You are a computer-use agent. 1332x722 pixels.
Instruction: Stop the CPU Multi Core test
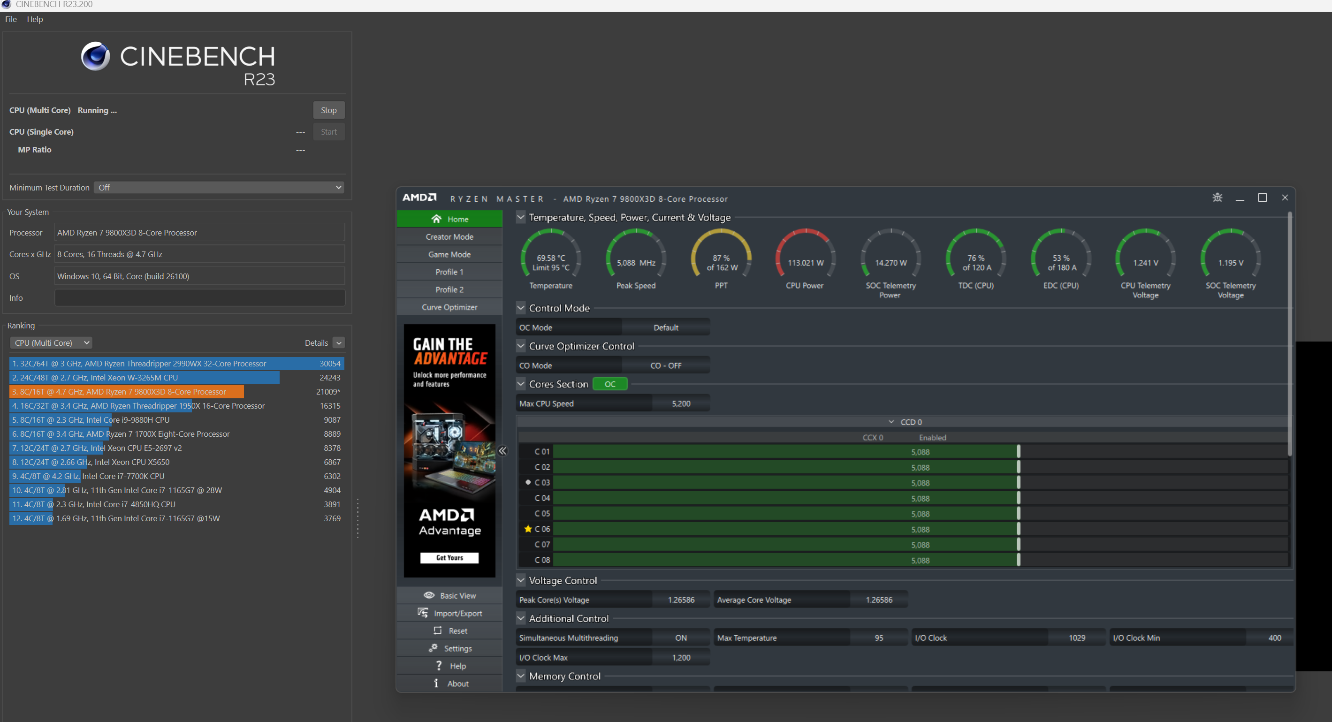pyautogui.click(x=328, y=110)
